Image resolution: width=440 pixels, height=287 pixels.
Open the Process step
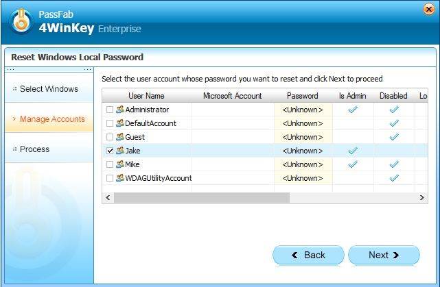point(34,149)
